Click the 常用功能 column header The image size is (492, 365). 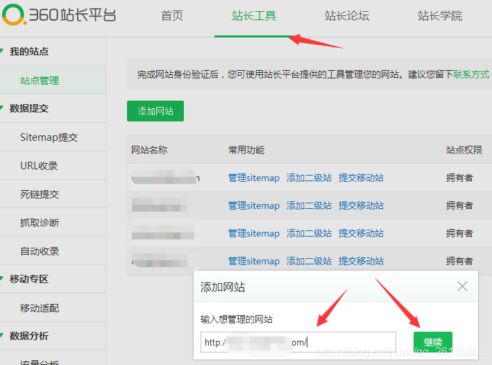click(x=246, y=150)
